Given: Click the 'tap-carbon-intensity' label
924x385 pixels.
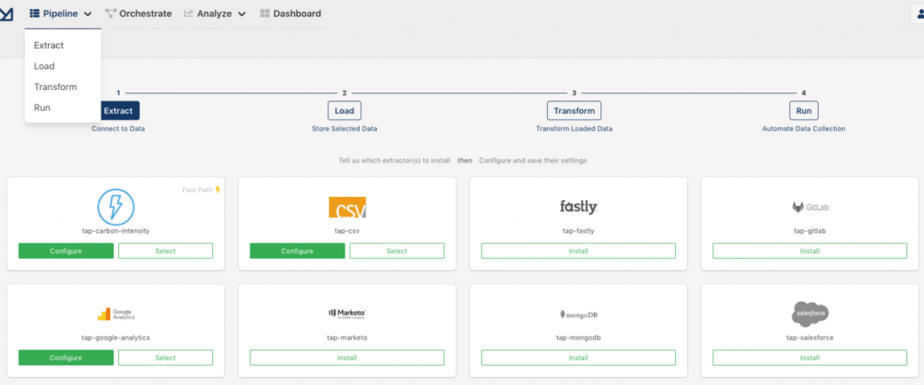Looking at the screenshot, I should point(115,231).
